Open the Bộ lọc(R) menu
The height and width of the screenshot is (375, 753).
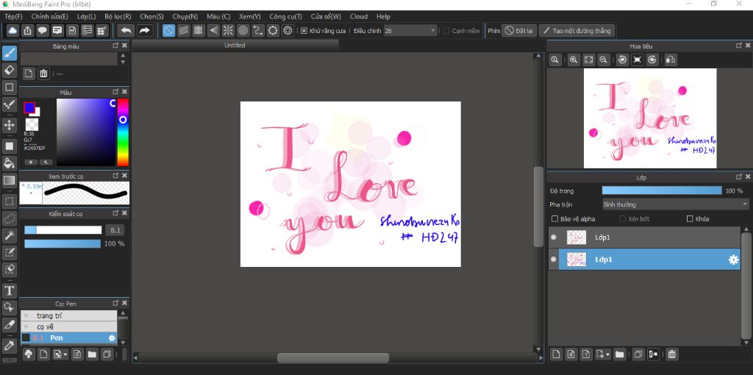coord(118,16)
